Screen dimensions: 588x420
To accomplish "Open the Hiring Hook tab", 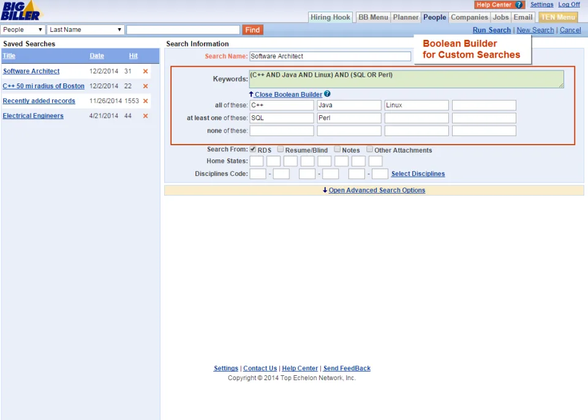I will [330, 17].
